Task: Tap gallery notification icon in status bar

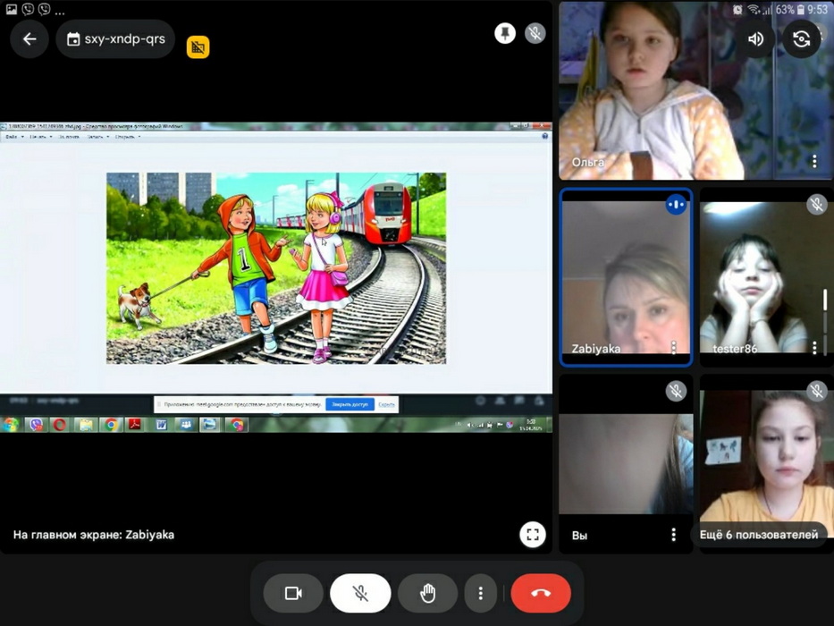Action: pos(11,10)
